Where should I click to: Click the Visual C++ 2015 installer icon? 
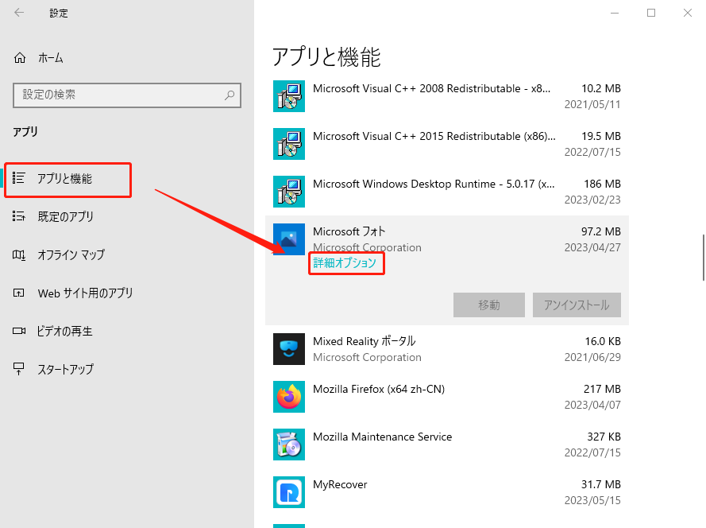pyautogui.click(x=289, y=144)
